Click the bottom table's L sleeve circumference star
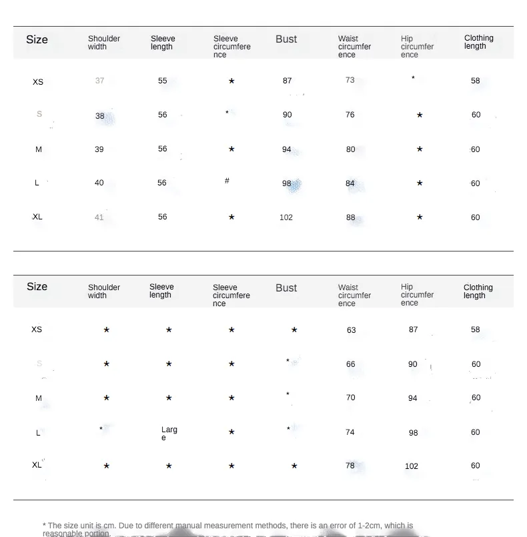Screen dimensions: 527x537 point(231,432)
